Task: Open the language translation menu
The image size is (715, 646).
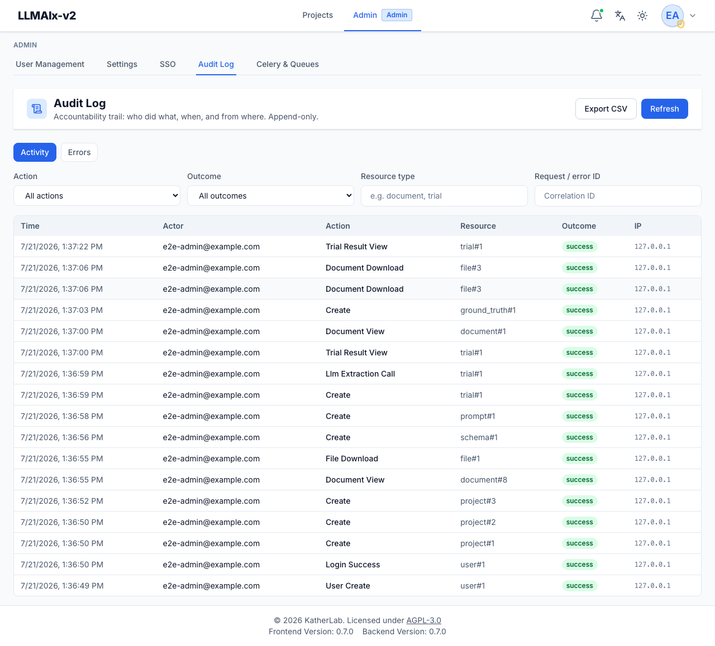Action: 619,16
